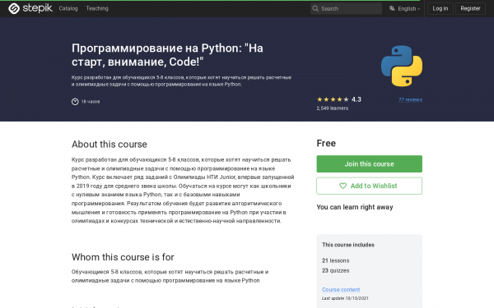Click the 'Free' price label
This screenshot has height=308, width=494.
pos(326,143)
